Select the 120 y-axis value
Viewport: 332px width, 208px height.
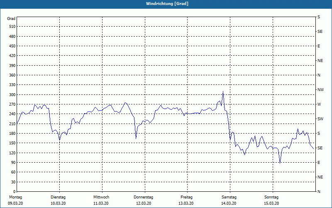point(12,153)
